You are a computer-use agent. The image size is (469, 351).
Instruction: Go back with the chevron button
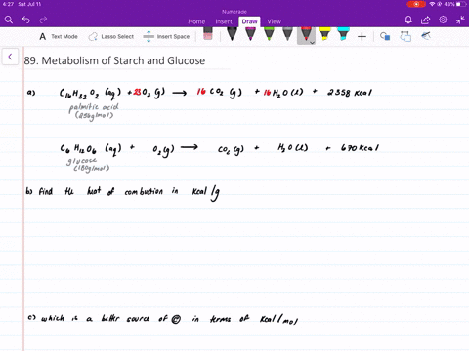tap(10, 57)
